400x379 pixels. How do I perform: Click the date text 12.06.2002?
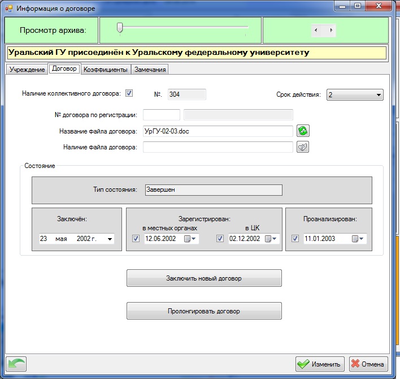(160, 239)
